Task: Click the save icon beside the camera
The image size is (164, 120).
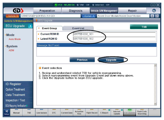Action: tap(157, 16)
